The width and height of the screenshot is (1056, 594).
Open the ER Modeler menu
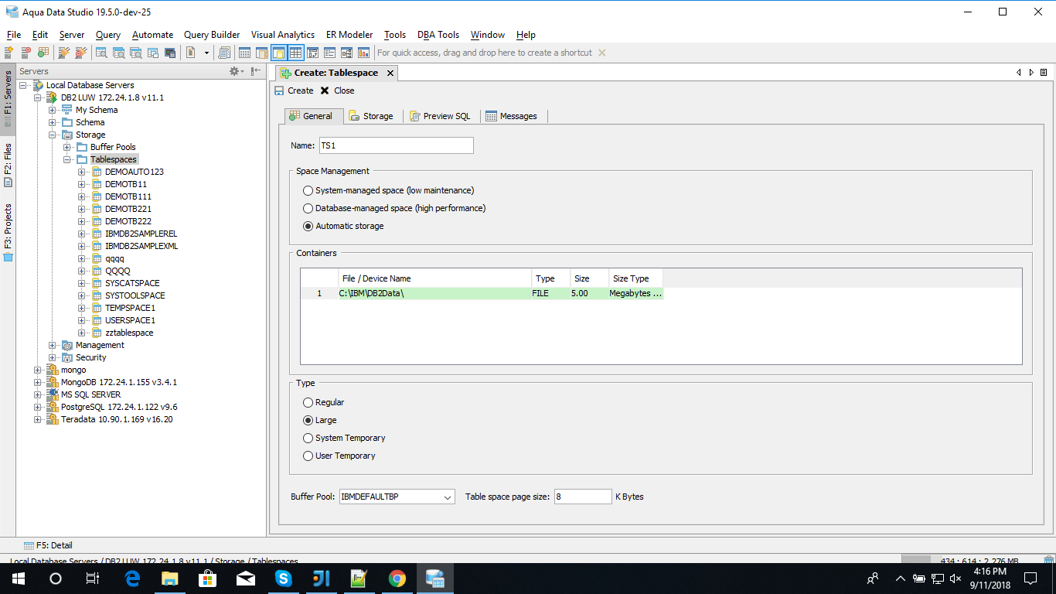(x=349, y=35)
